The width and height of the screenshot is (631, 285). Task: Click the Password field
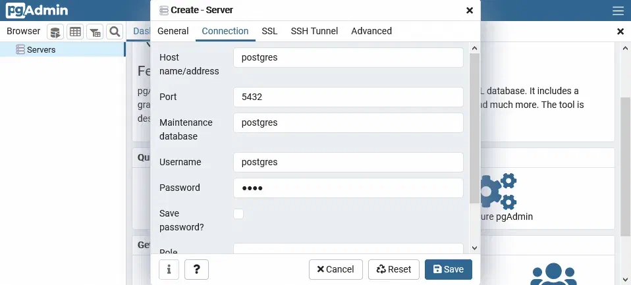[x=348, y=188]
